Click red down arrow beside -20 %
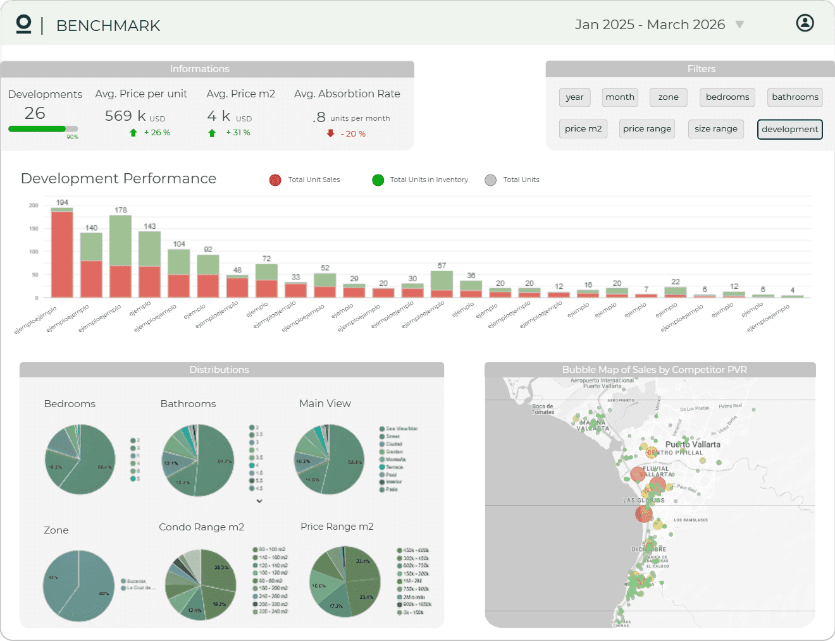This screenshot has height=641, width=835. [330, 133]
